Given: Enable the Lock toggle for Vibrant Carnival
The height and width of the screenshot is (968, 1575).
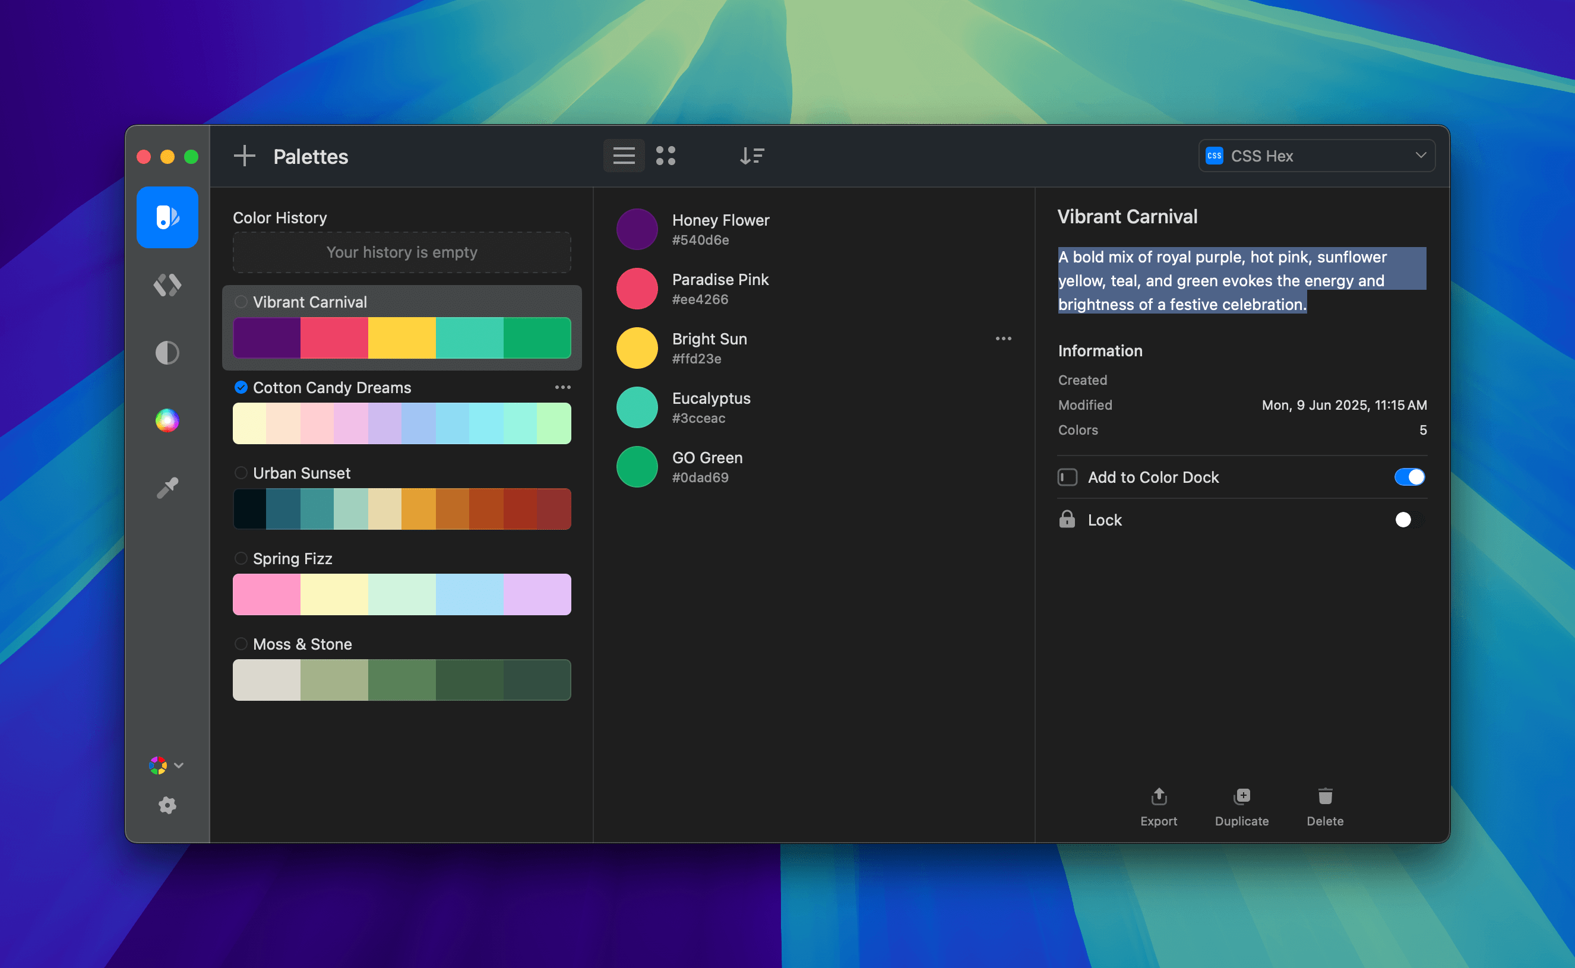Looking at the screenshot, I should (x=1403, y=520).
